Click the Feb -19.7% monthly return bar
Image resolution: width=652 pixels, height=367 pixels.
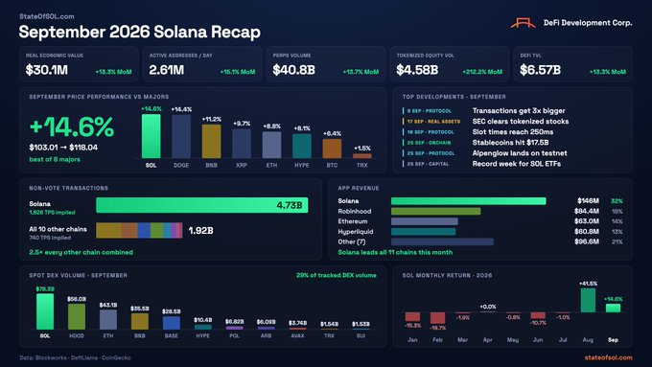pyautogui.click(x=437, y=318)
